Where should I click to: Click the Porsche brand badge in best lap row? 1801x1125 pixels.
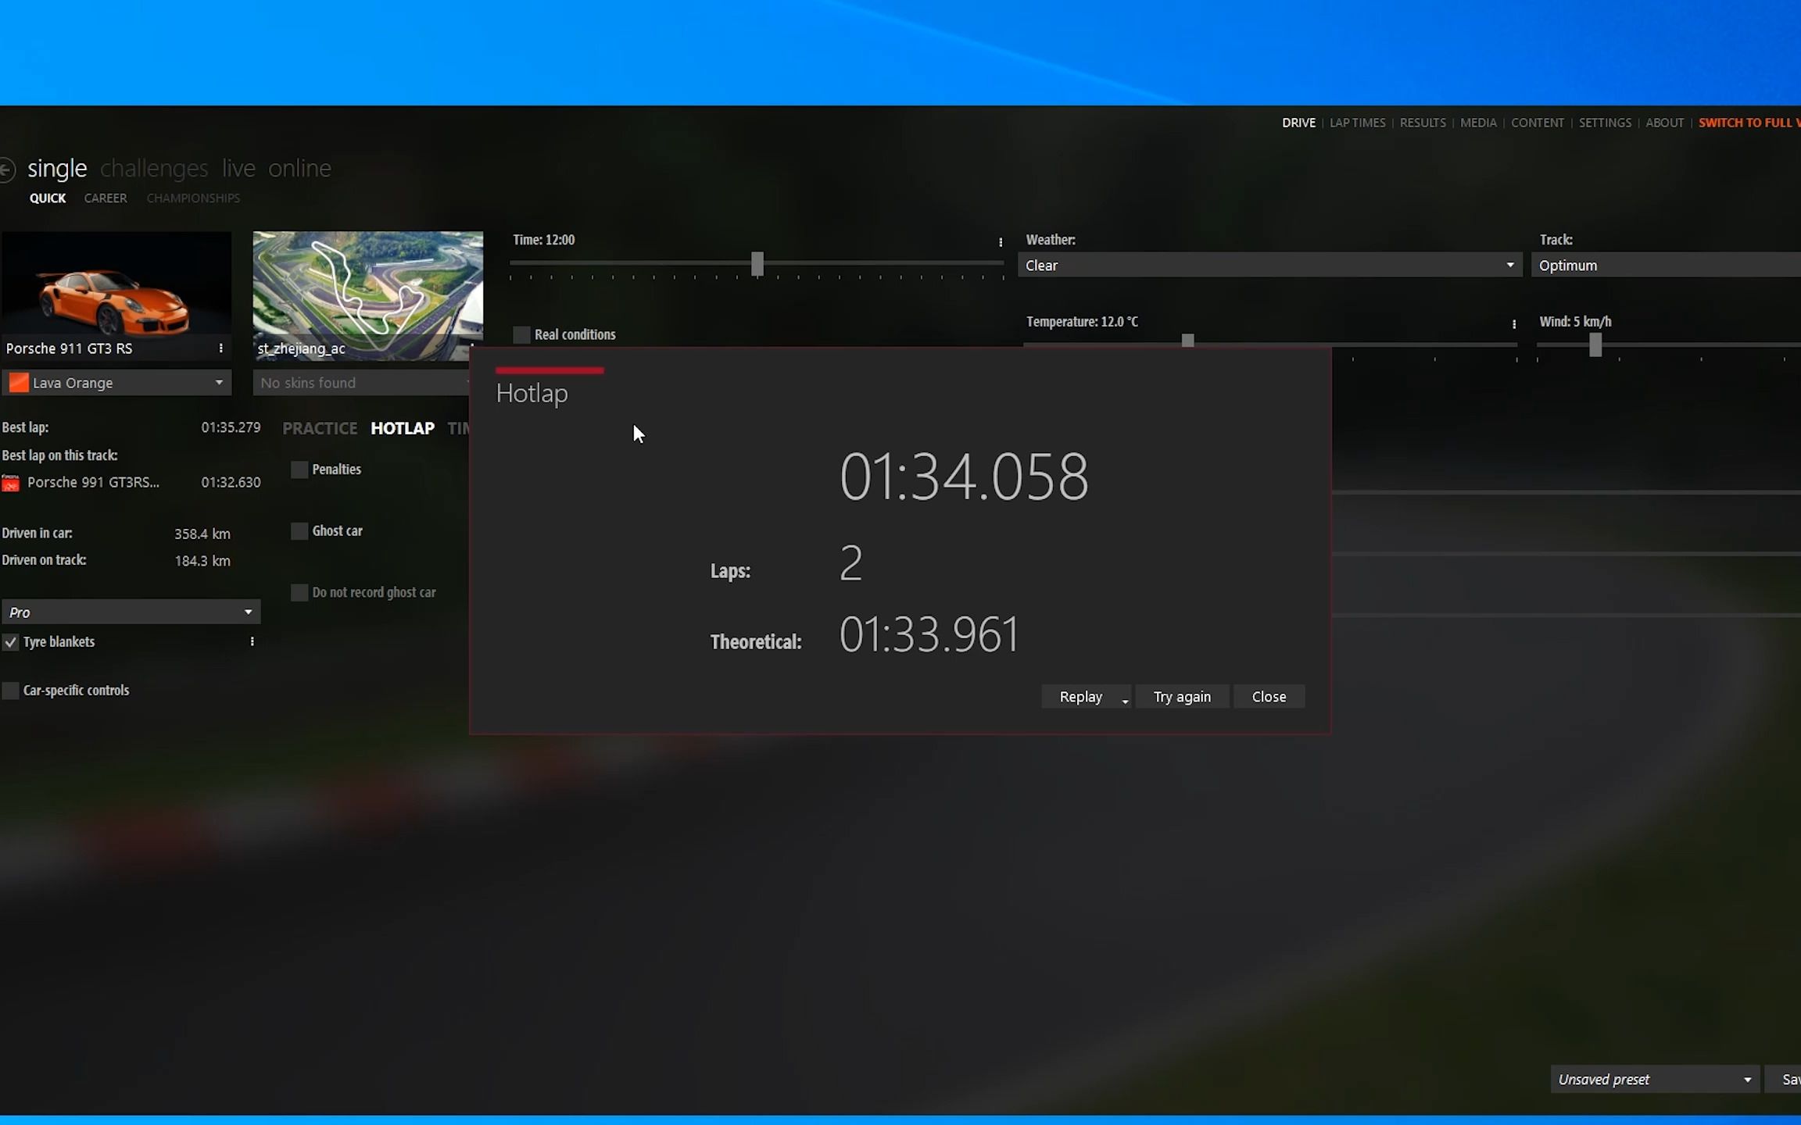click(x=10, y=484)
